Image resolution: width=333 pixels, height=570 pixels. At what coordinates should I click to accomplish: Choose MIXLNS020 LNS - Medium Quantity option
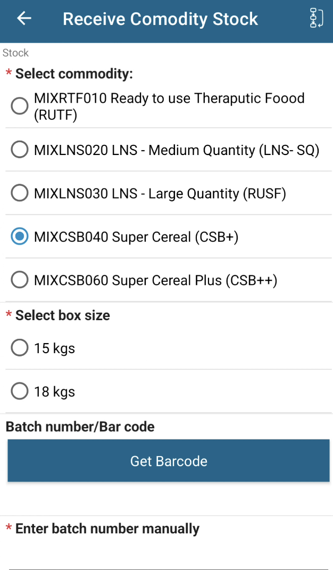pos(20,150)
